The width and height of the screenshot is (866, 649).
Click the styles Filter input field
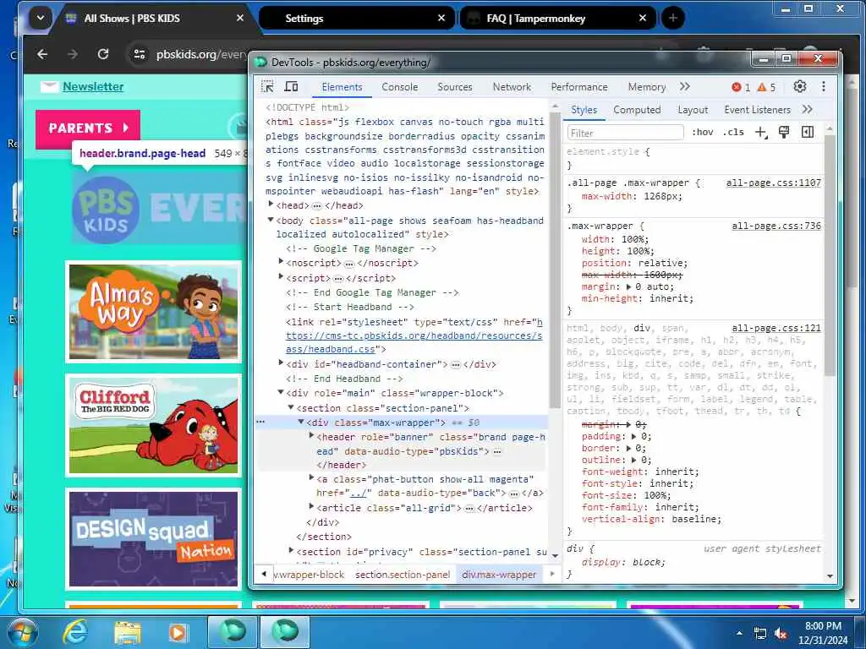625,133
